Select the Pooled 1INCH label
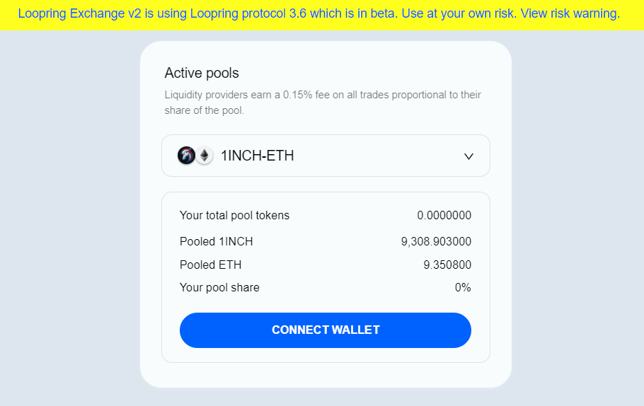 point(216,241)
